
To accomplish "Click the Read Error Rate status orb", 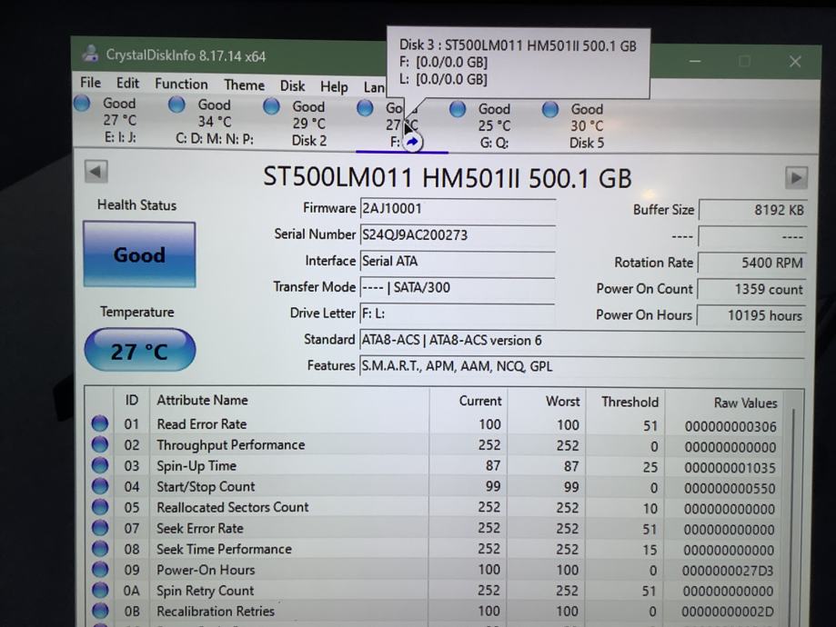I will (100, 424).
